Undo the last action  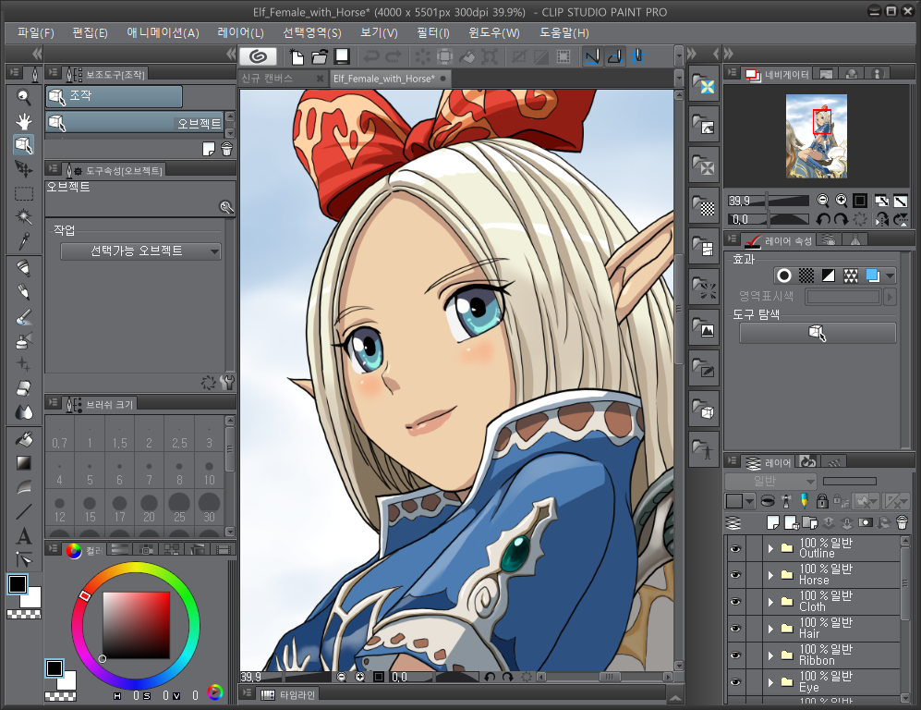[x=371, y=56]
